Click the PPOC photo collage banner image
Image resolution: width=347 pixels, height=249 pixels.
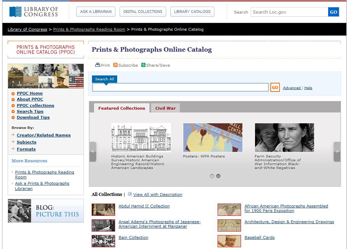(46, 76)
